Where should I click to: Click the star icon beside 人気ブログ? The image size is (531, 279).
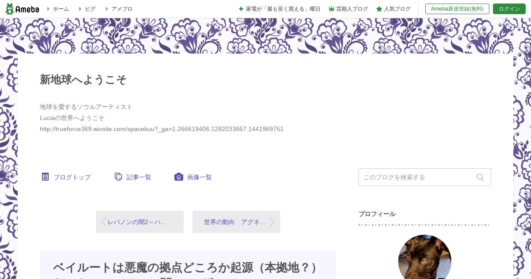click(x=379, y=9)
